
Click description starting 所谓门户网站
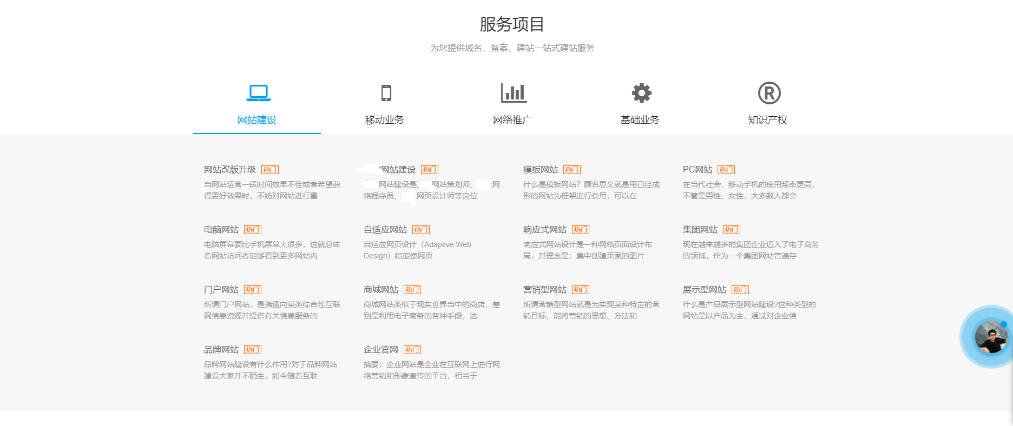[x=272, y=310]
